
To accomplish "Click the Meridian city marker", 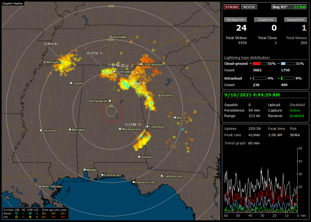I will 70,130.
